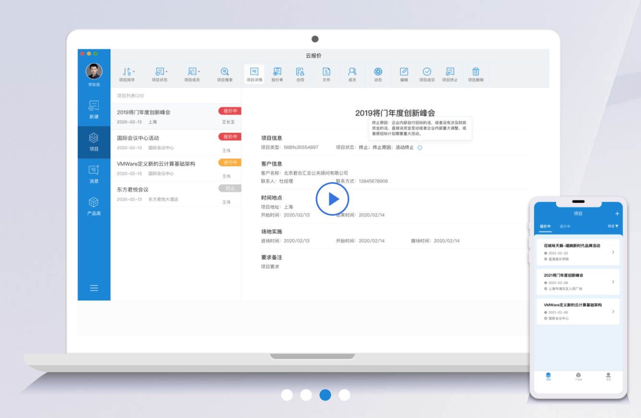Click the 时间地点 section heading
Image resolution: width=641 pixels, height=418 pixels.
coord(272,197)
